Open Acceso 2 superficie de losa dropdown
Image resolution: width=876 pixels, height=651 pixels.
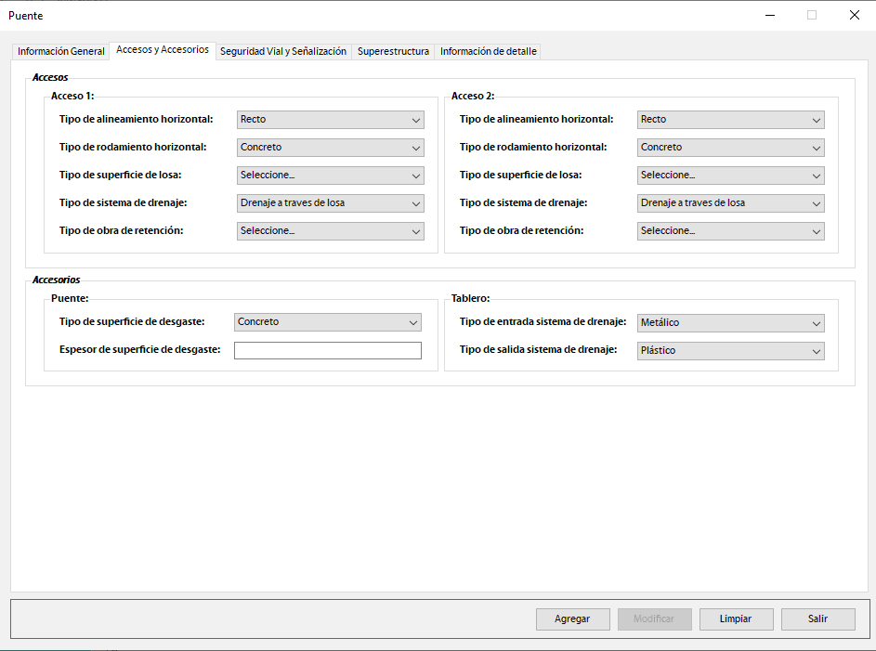731,176
